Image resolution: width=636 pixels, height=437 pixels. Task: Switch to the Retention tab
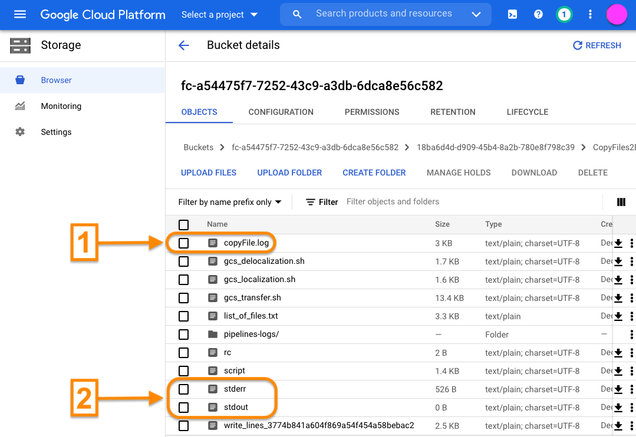click(x=453, y=112)
